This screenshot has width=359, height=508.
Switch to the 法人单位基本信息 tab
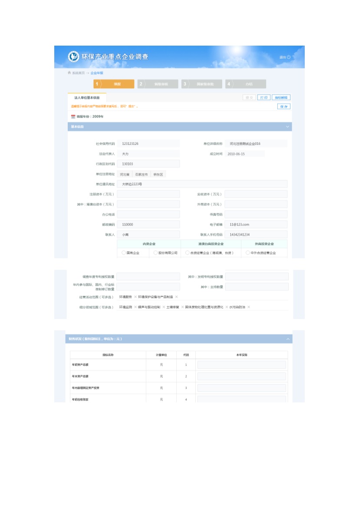click(x=87, y=98)
